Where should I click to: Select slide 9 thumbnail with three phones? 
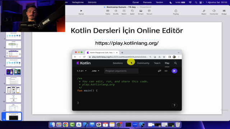[14, 90]
